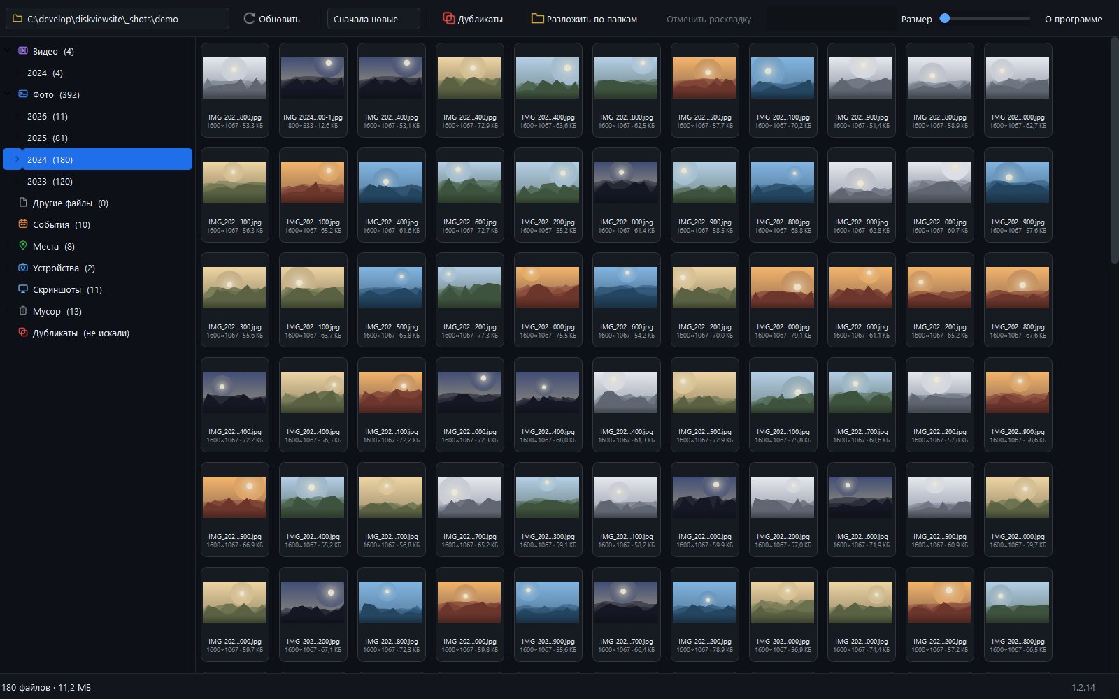1119x699 pixels.
Task: Click the yellow folder icon beside Разложить по папкам
Action: 537,19
